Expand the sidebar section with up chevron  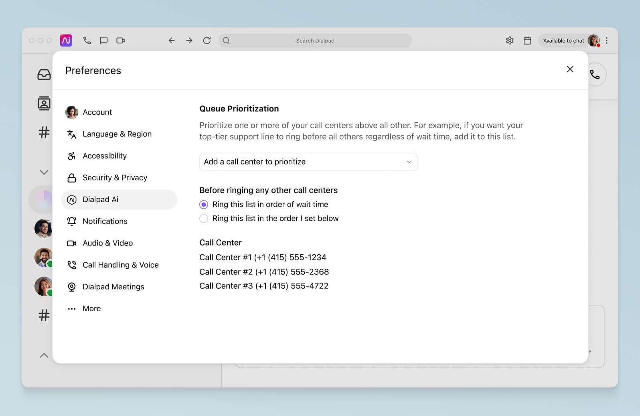44,355
